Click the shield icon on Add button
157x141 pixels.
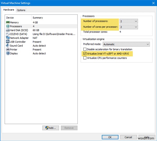(47, 128)
